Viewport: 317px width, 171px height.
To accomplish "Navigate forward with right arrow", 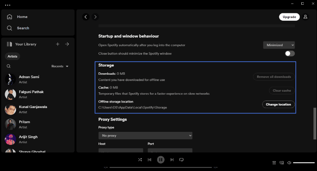I will click(95, 17).
